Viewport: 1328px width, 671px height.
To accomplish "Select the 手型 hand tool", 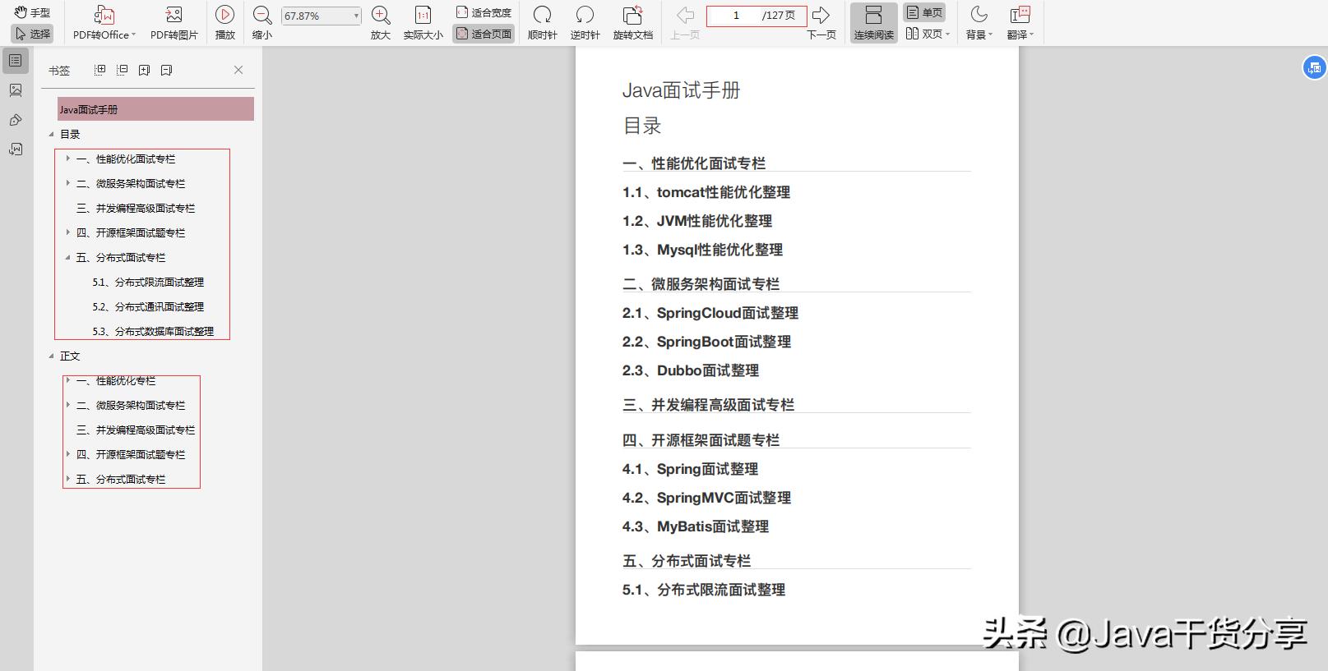I will tap(33, 12).
